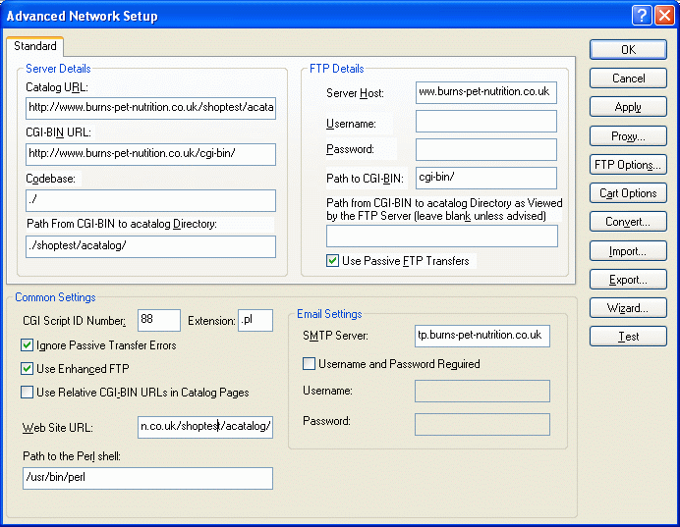
Task: Open the Proxy settings button
Action: 628,136
